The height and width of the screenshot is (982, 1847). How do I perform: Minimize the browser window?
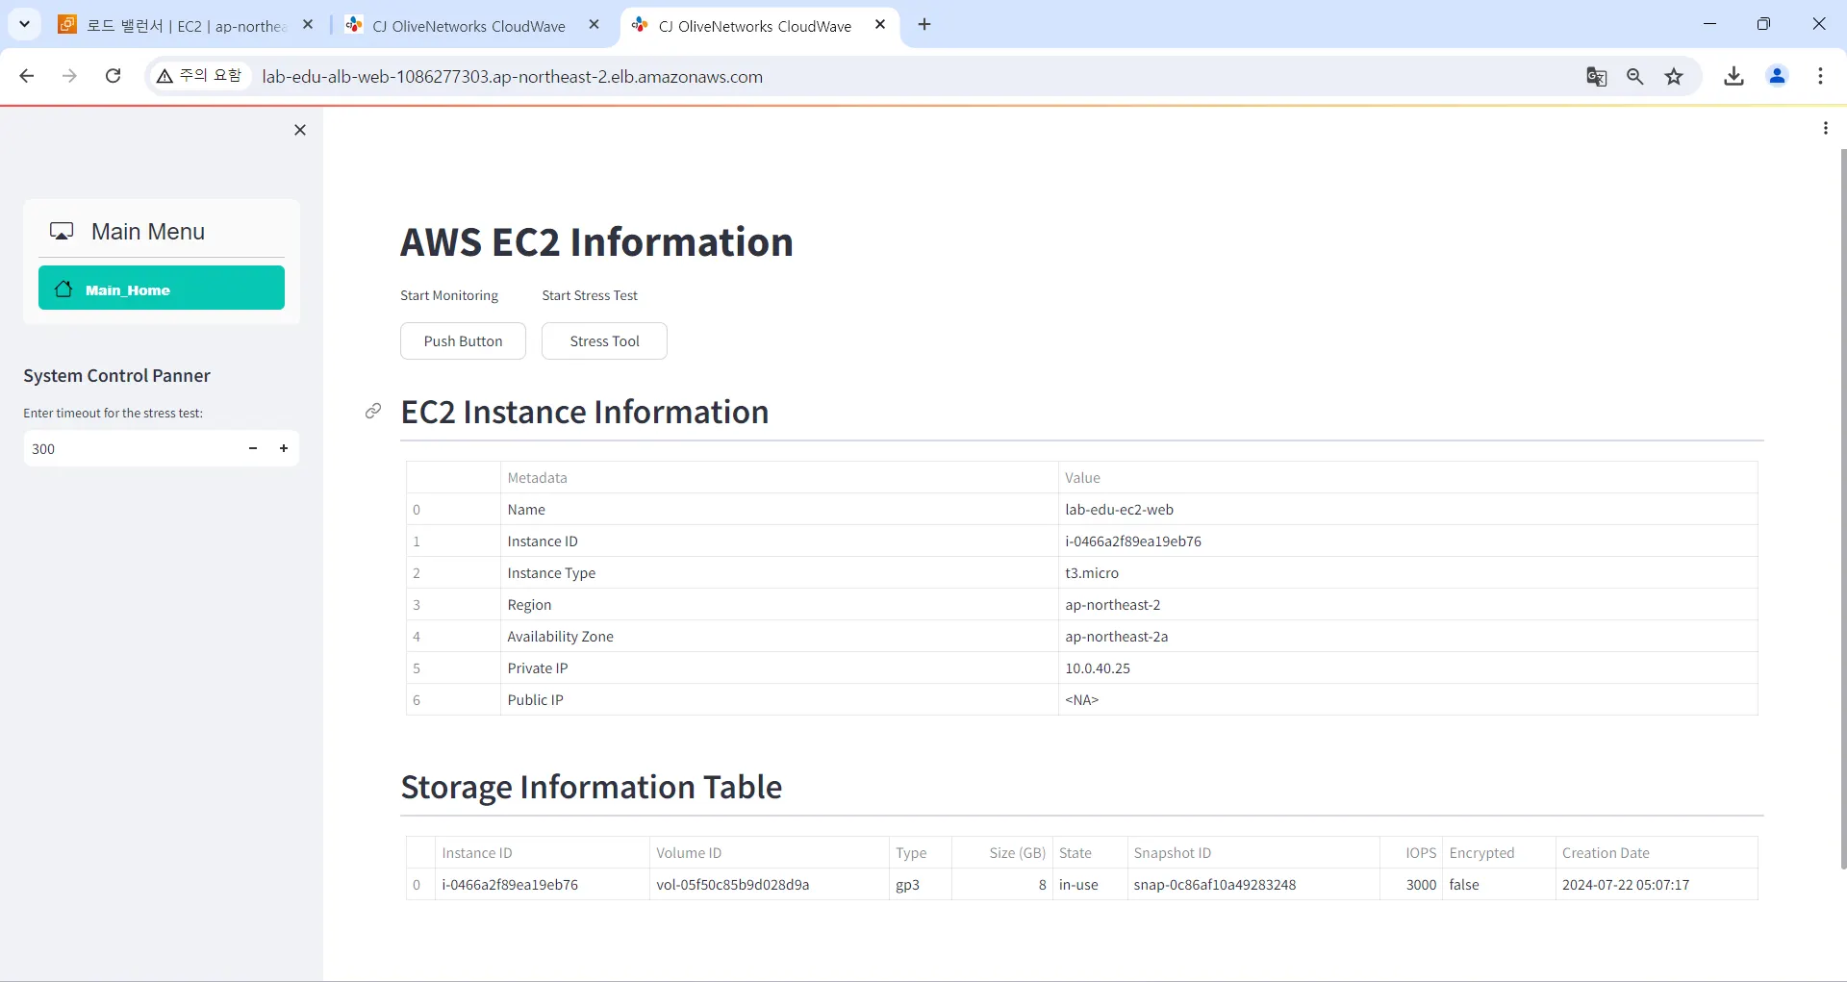[x=1709, y=24]
